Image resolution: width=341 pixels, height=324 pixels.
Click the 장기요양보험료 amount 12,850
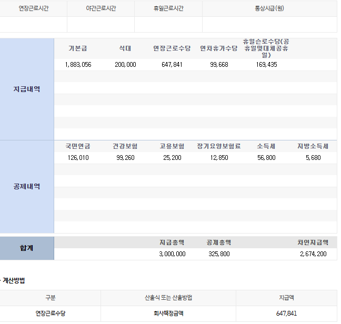point(219,158)
